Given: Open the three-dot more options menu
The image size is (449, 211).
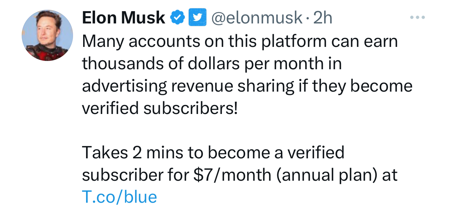Looking at the screenshot, I should [x=418, y=17].
